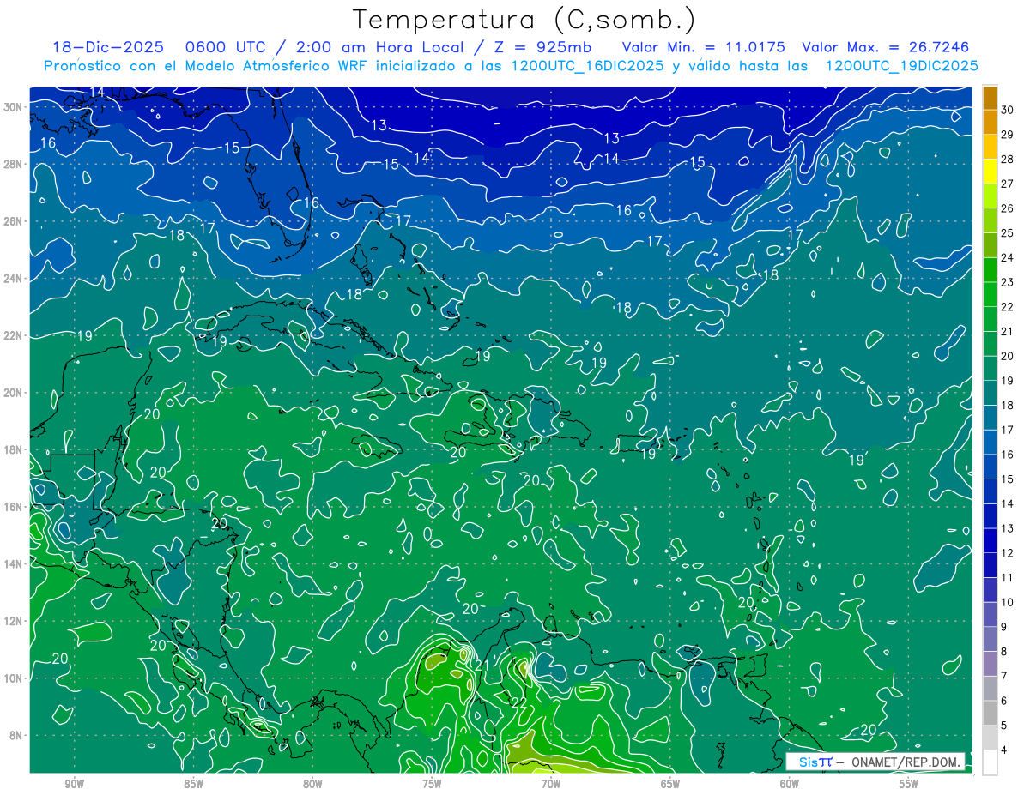1030x795 pixels.
Task: Click the 26N latitude axis label
Action: (15, 220)
